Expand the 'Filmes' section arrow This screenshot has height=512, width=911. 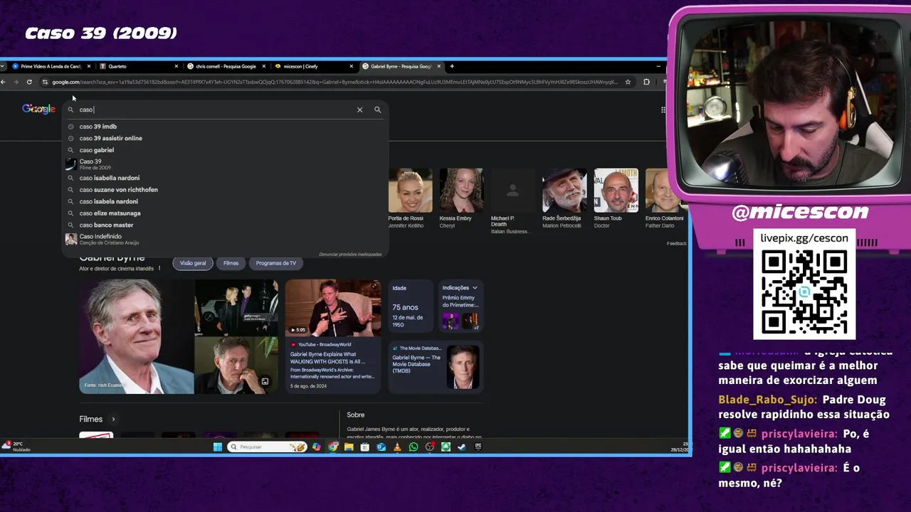coord(113,420)
